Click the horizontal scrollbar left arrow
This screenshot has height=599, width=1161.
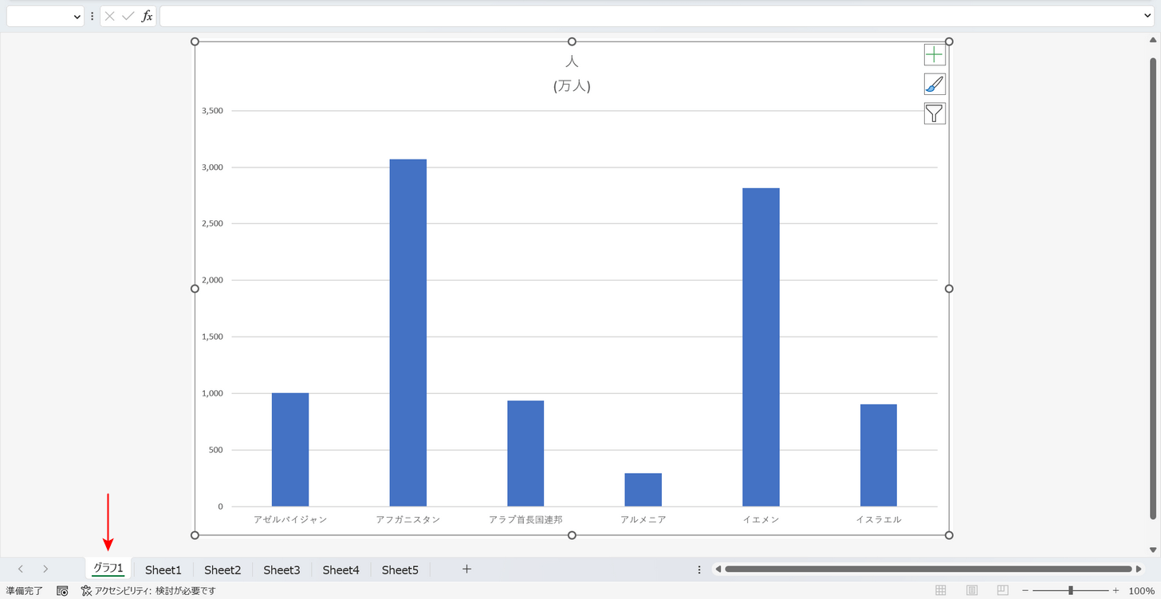point(718,569)
